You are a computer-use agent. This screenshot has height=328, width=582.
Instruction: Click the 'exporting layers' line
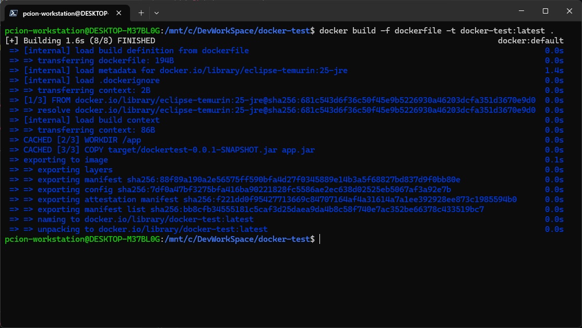point(61,170)
